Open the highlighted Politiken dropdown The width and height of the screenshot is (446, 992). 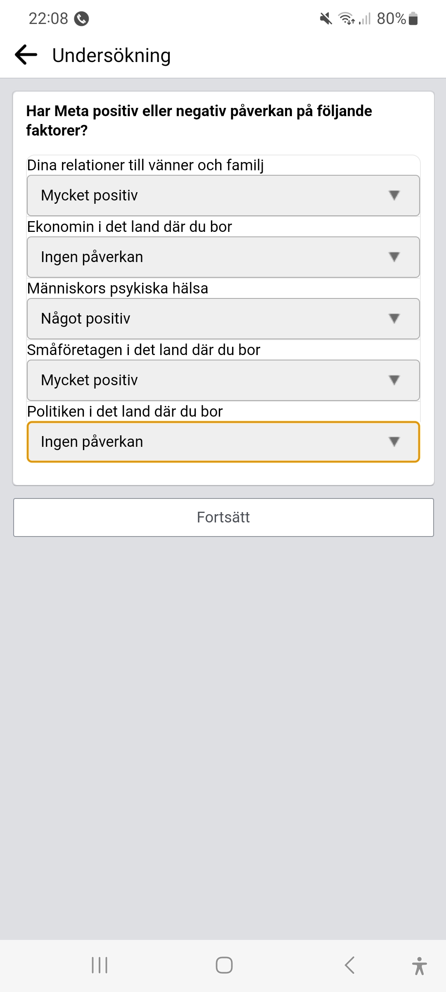223,442
